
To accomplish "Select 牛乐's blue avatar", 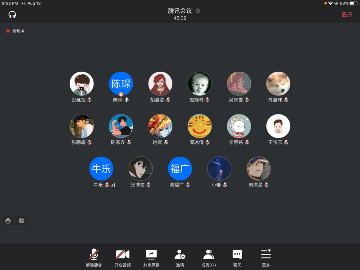I will pos(101,169).
